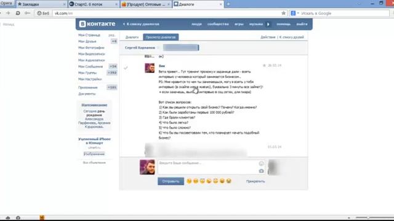
Task: Open the Уцененный iPhone в Юлмарт ad
Action: [x=94, y=141]
